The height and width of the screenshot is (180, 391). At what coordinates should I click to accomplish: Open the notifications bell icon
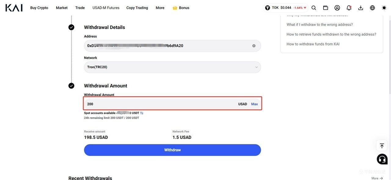click(x=349, y=8)
